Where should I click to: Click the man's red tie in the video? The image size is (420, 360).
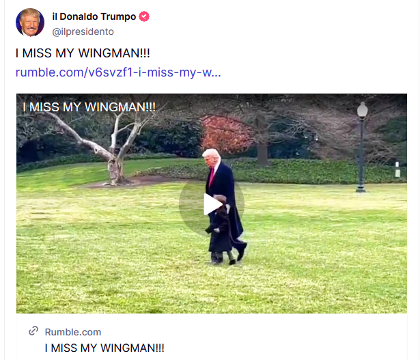[212, 178]
